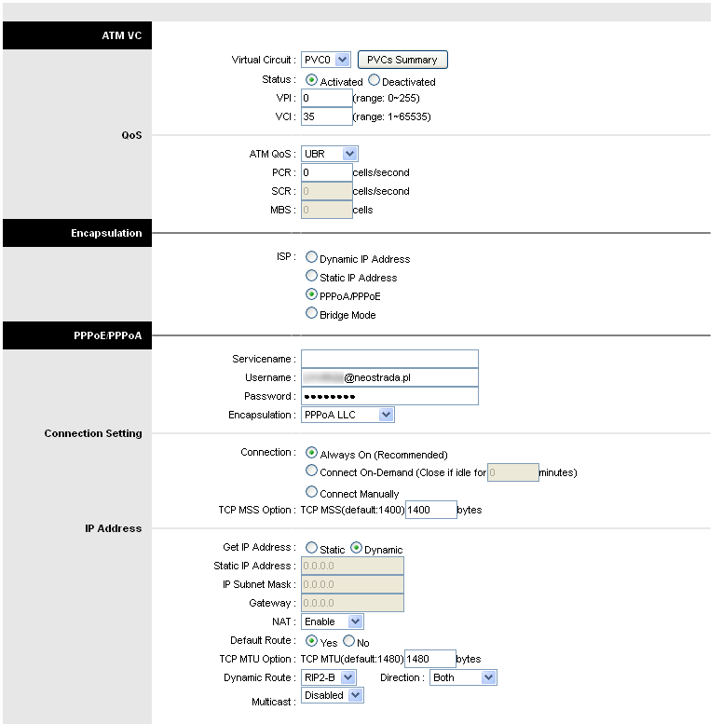Set Default Route to No
The height and width of the screenshot is (724, 722).
[349, 641]
